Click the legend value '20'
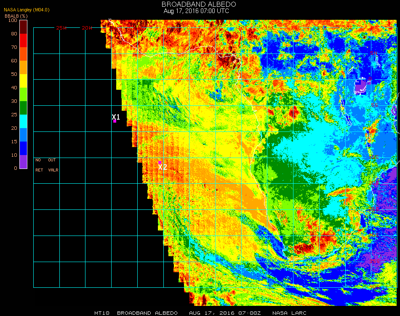 coord(14,128)
